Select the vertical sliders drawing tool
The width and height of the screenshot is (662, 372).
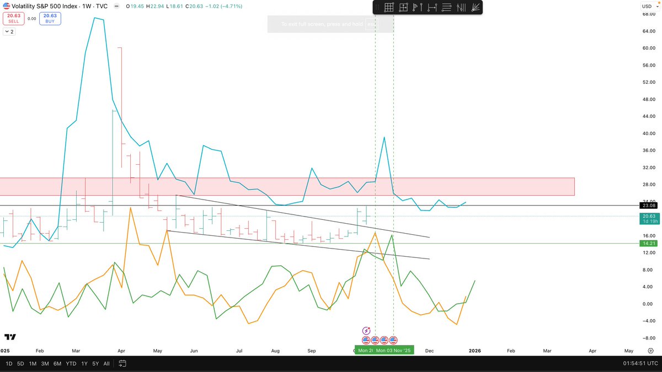(461, 7)
